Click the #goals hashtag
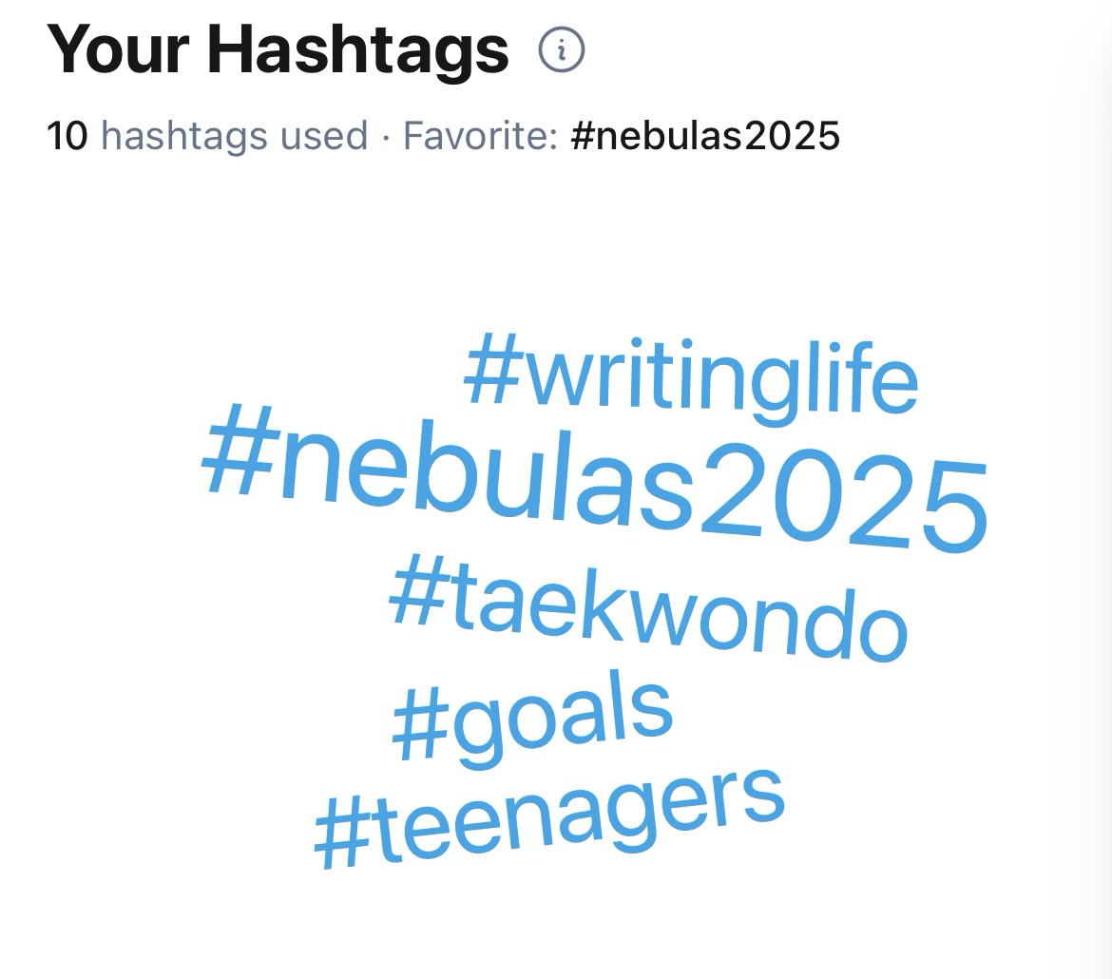Image resolution: width=1112 pixels, height=979 pixels. (x=532, y=718)
